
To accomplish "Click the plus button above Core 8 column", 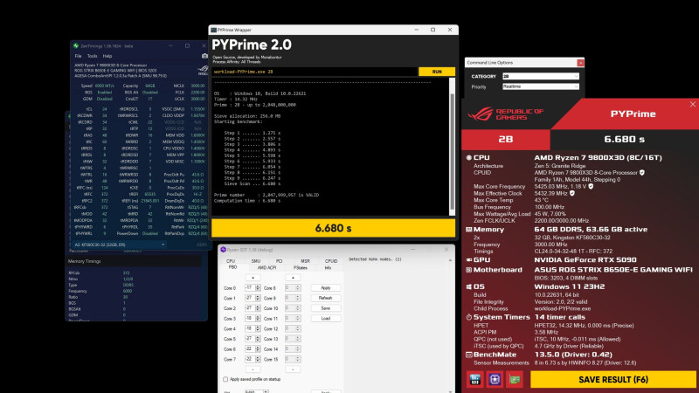I will (x=293, y=278).
